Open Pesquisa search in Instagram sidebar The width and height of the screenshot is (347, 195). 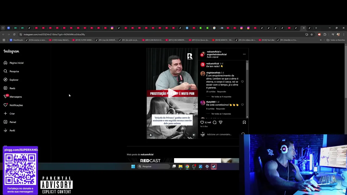11,71
